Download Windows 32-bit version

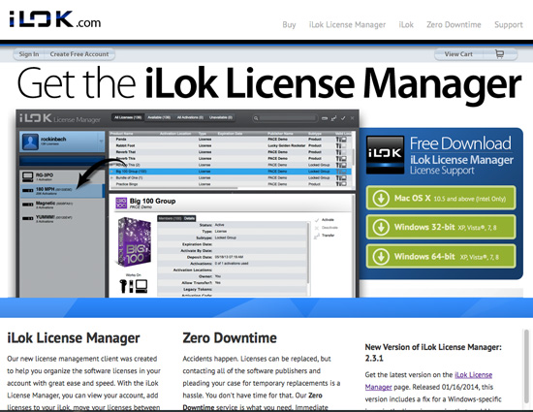[x=441, y=227]
